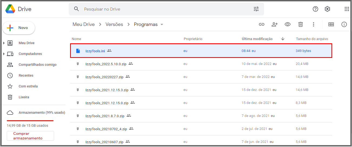
Task: Click 7 de ago. de 2021 date
Action: pos(255,116)
